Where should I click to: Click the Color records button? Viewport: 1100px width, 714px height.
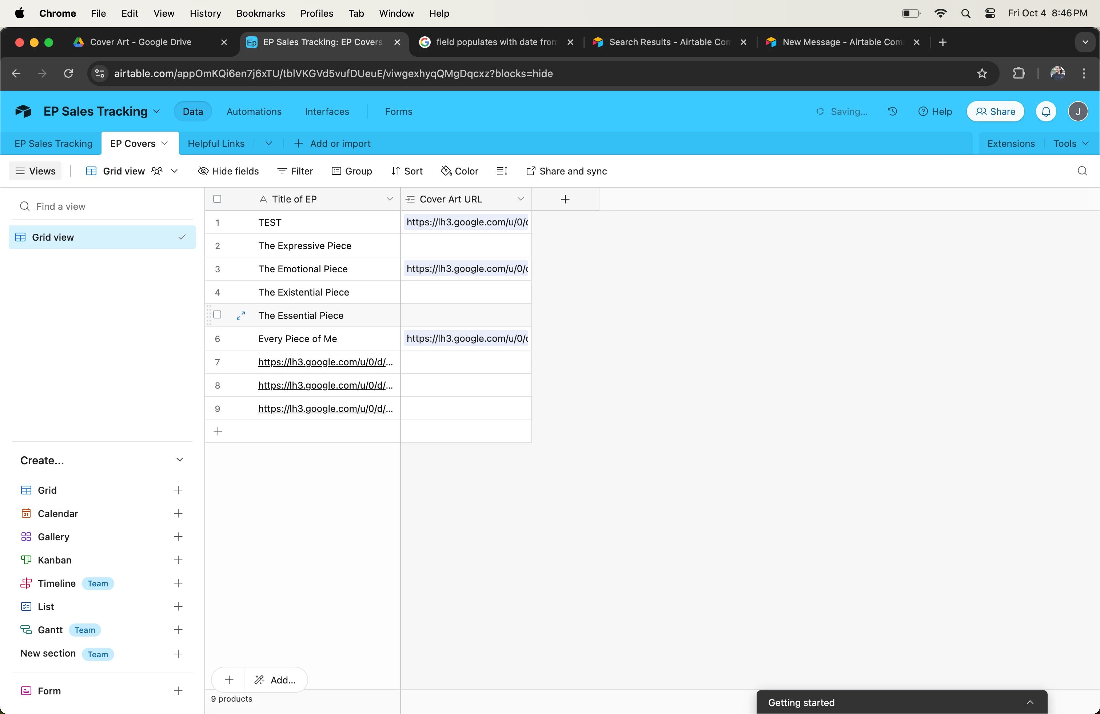459,171
